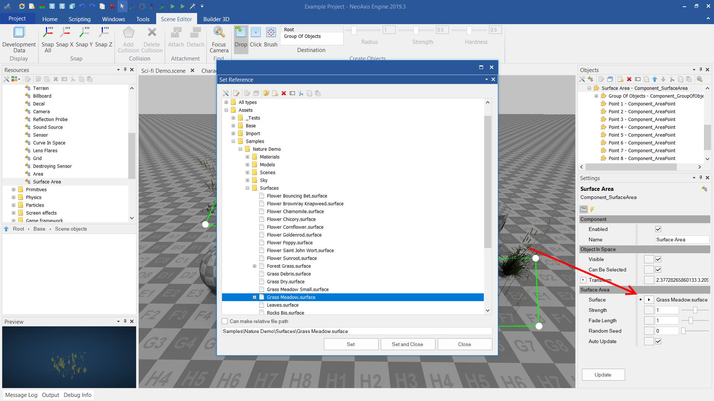Expand the Transform property
Viewport: 714px width, 401px height.
[583, 280]
